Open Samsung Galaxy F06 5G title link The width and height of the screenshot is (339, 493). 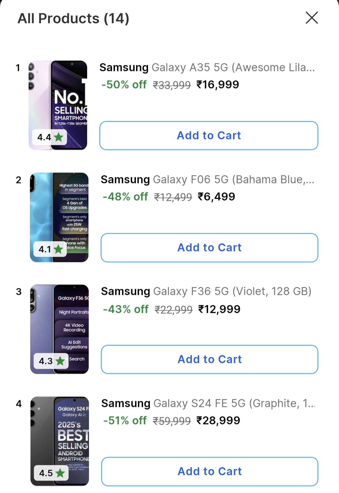click(207, 180)
